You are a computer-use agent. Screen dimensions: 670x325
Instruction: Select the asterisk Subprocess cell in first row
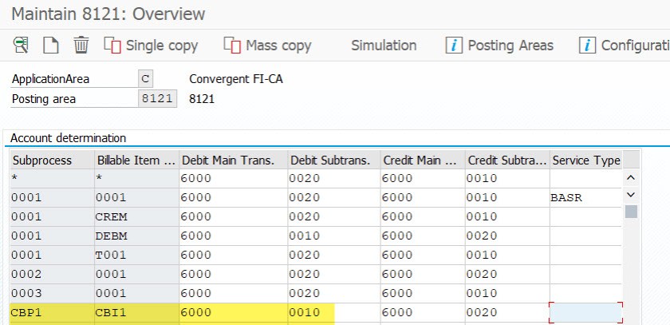pos(52,179)
